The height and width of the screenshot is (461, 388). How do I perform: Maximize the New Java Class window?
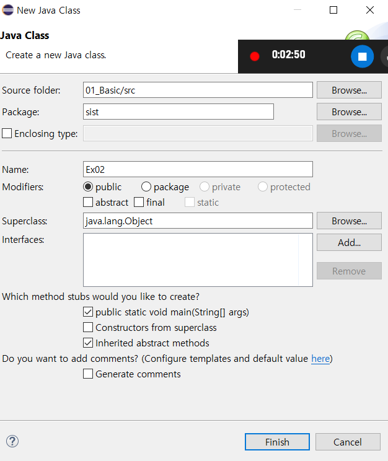[333, 10]
